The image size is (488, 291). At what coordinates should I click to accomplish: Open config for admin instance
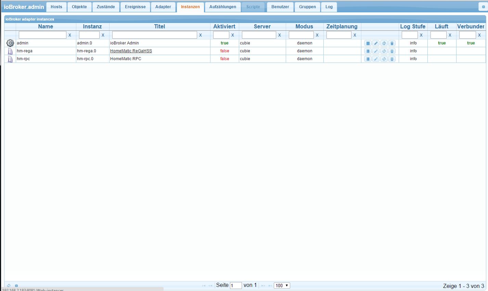pyautogui.click(x=368, y=43)
